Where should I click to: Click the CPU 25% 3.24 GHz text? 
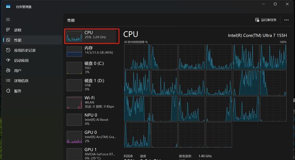pyautogui.click(x=95, y=37)
